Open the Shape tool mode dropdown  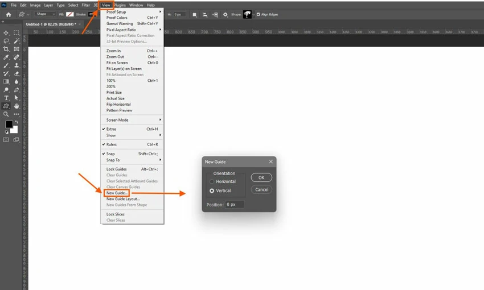(46, 14)
